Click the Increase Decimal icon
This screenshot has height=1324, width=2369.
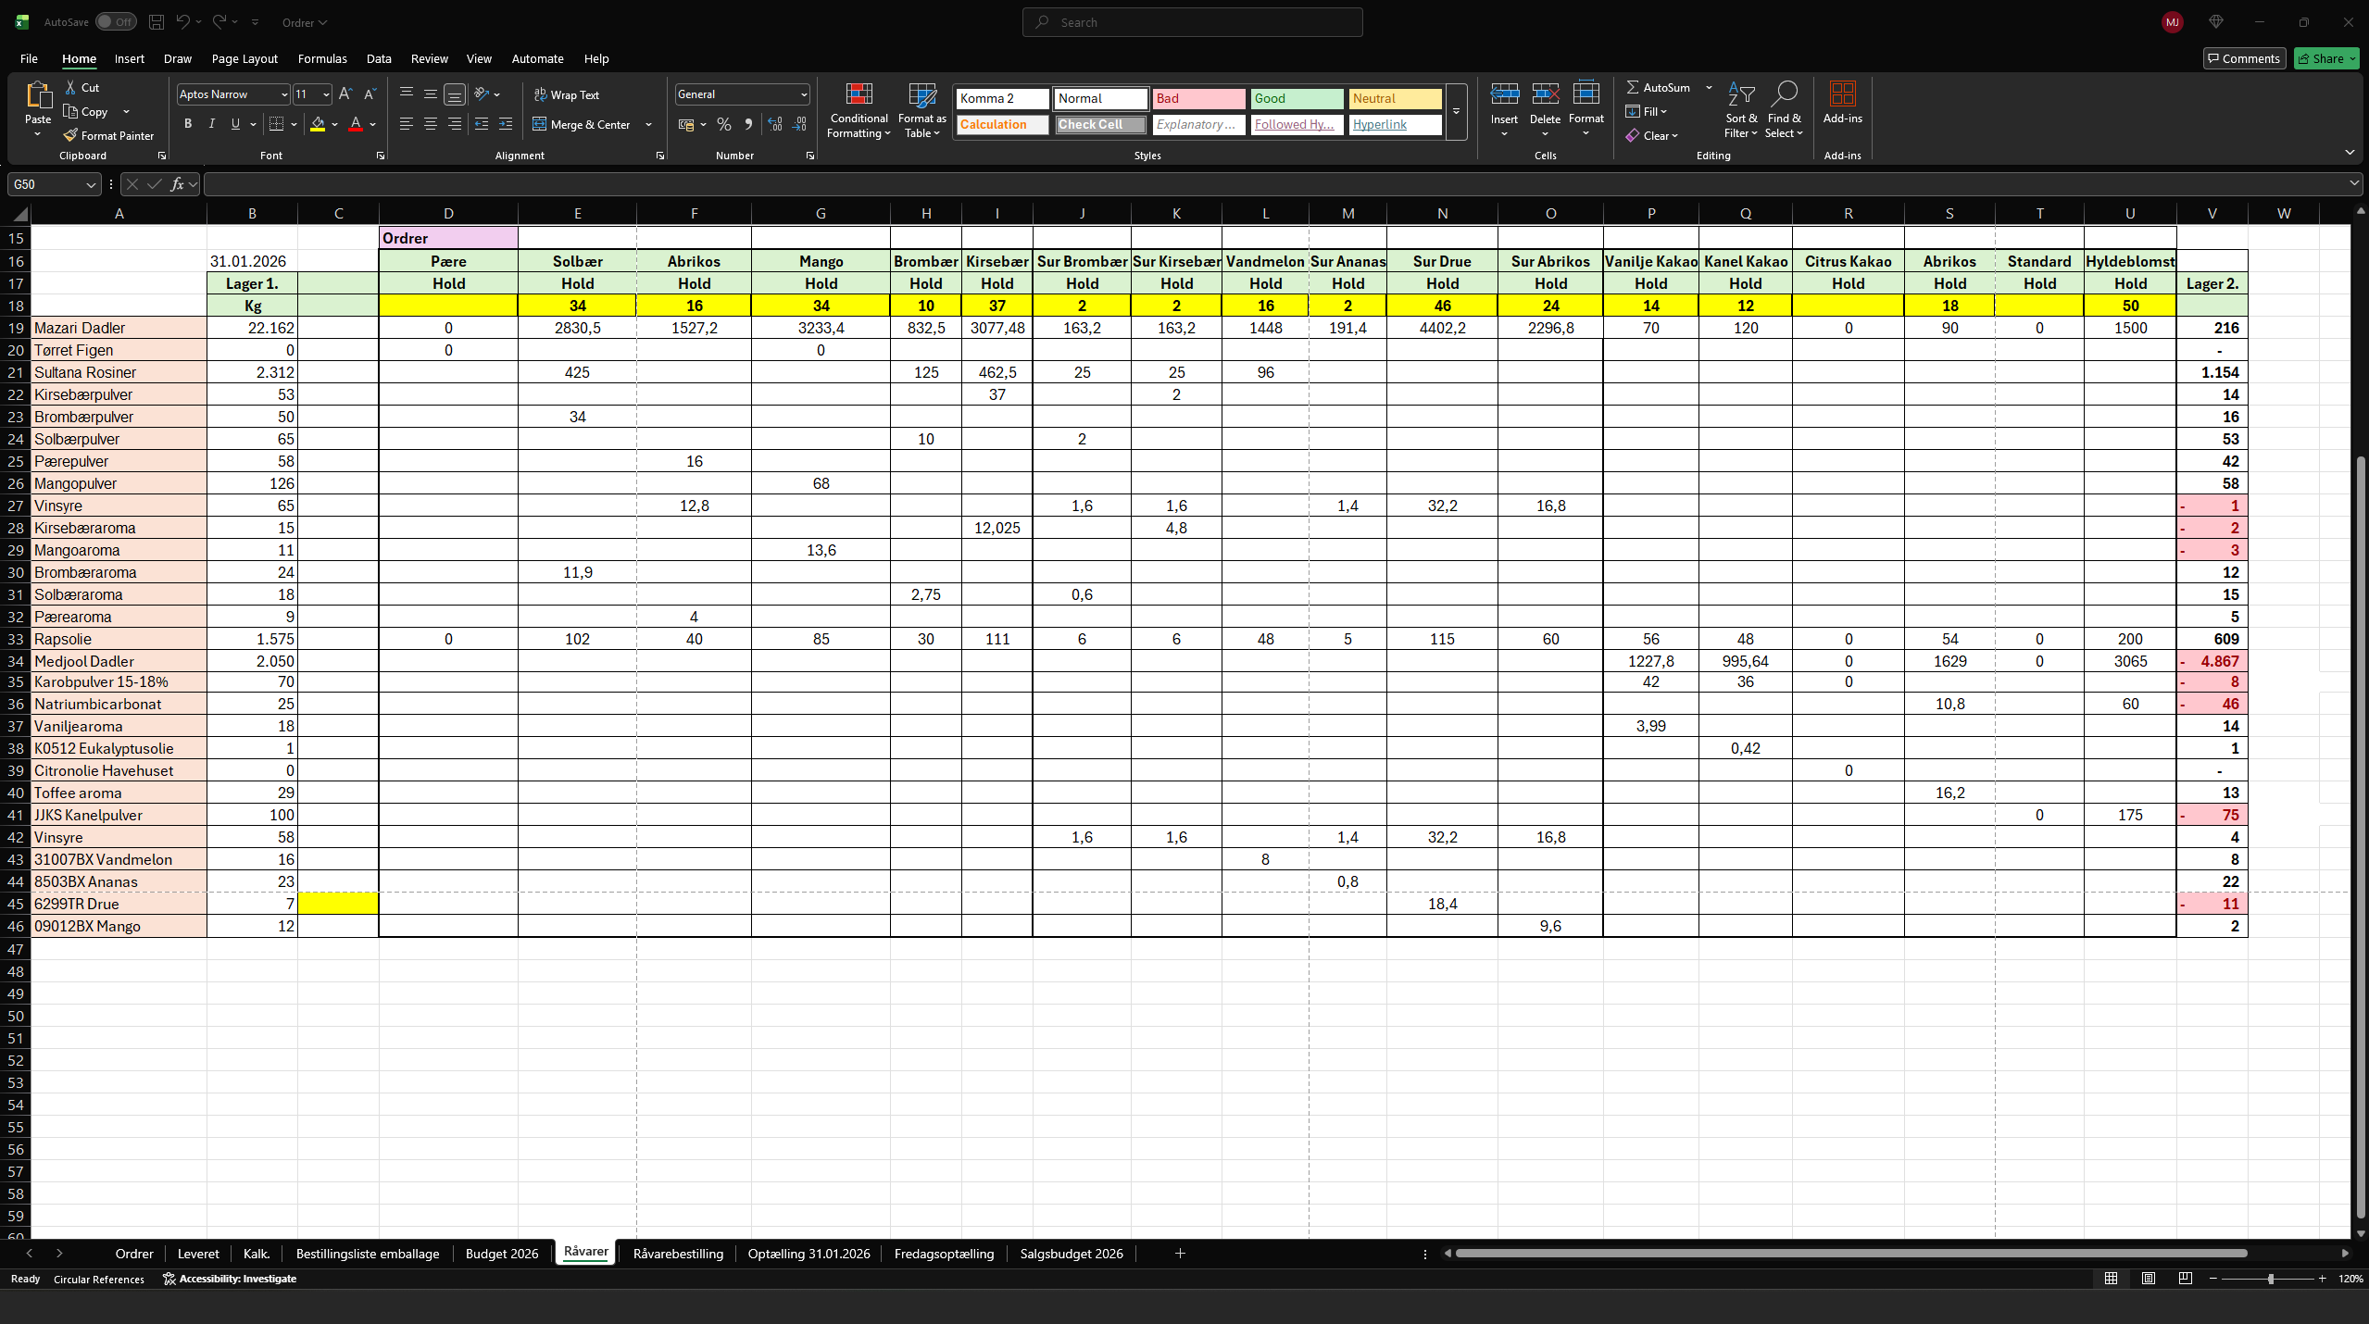pyautogui.click(x=774, y=124)
